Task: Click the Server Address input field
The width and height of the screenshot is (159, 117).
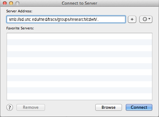Action: 66,19
